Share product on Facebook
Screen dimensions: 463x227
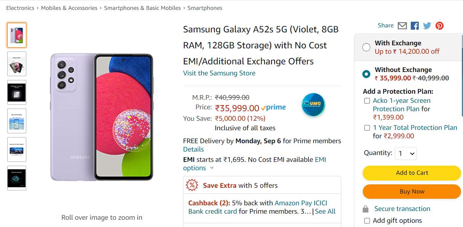tap(415, 26)
